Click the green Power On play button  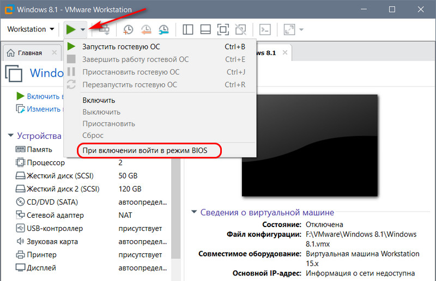point(71,29)
